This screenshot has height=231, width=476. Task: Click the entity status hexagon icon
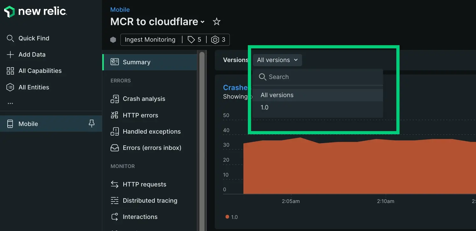(113, 40)
